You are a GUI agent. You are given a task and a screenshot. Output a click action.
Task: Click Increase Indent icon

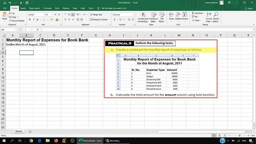click(x=82, y=20)
